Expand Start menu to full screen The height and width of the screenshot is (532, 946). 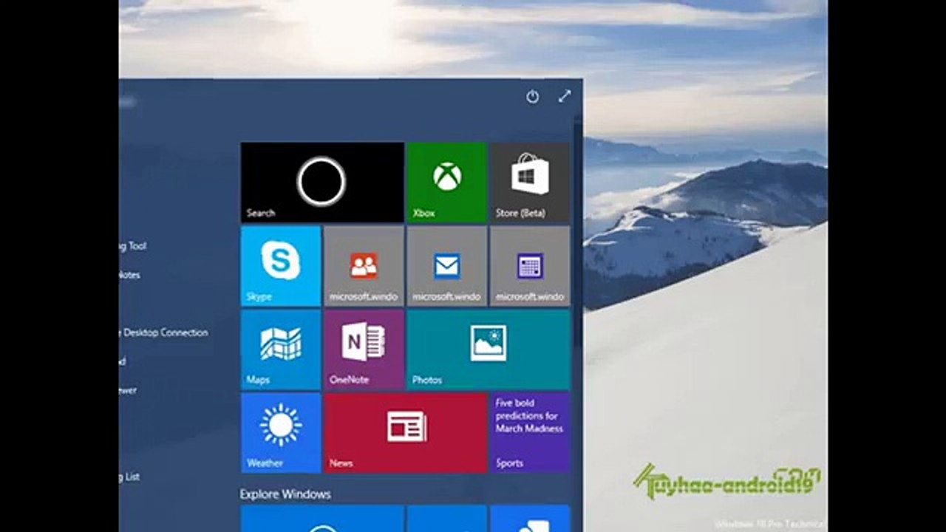[x=565, y=96]
